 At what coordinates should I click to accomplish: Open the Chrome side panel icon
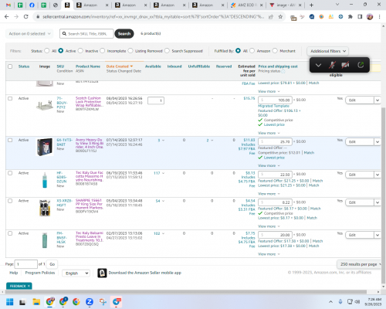[360, 17]
